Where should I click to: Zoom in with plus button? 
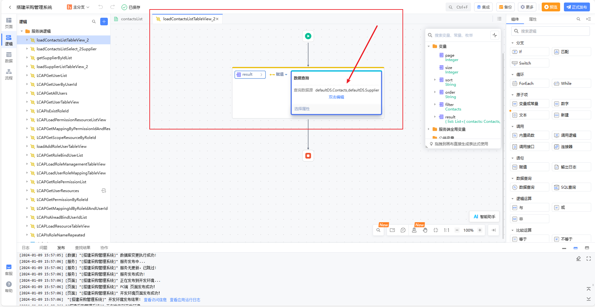pyautogui.click(x=480, y=230)
